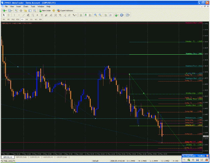Open the Strategy Tester icon
210x163 pixels.
pos(35,10)
